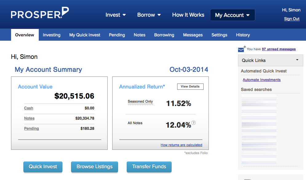Open the Pending link in Account Value

click(31, 128)
